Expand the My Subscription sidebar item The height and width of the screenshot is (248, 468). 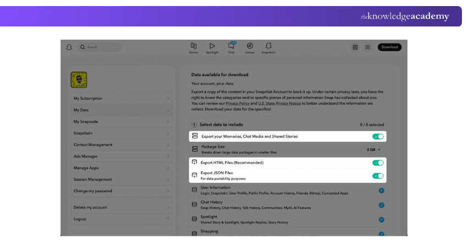tap(122, 99)
